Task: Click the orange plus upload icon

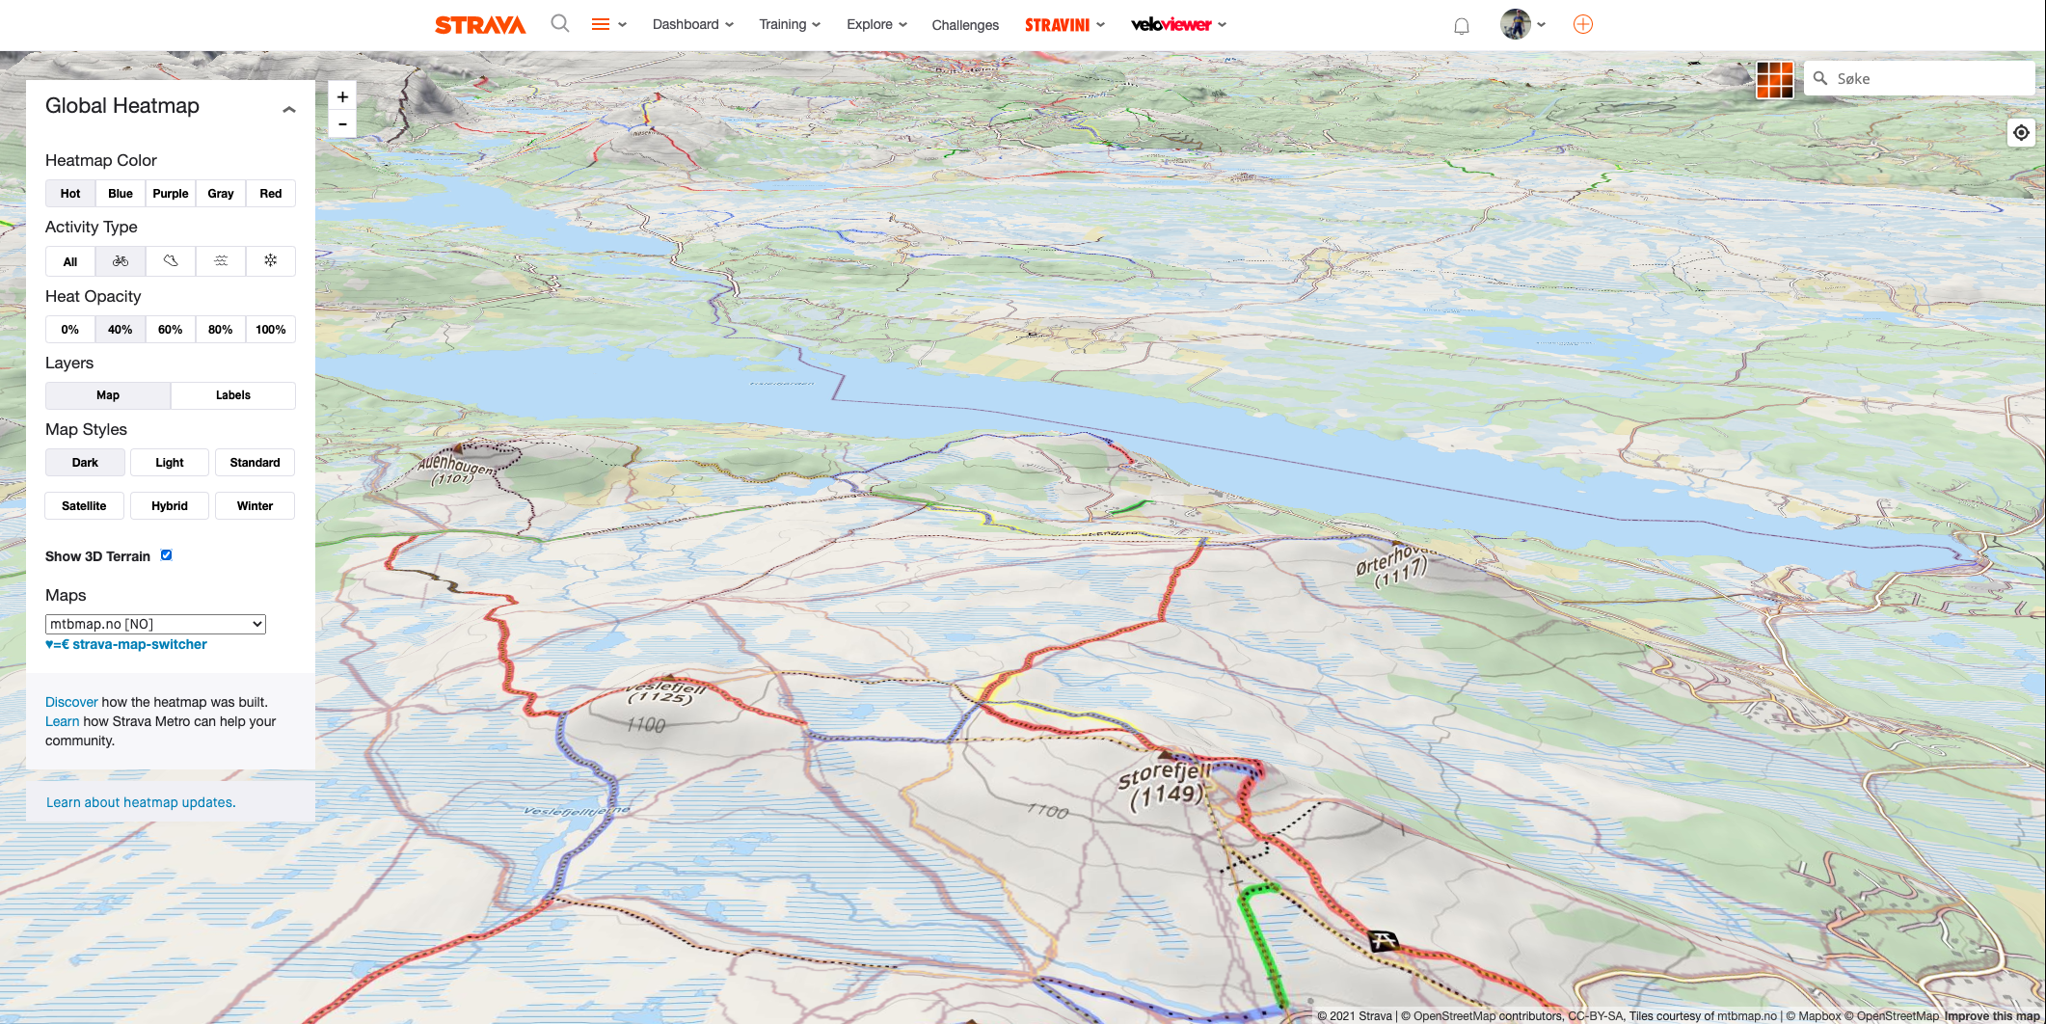Action: [x=1583, y=24]
